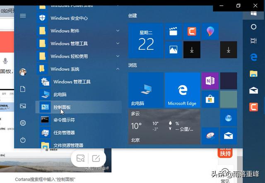265x183 pixels.
Task: Click the Windows 轻松使用 folder label
Action: click(69, 56)
